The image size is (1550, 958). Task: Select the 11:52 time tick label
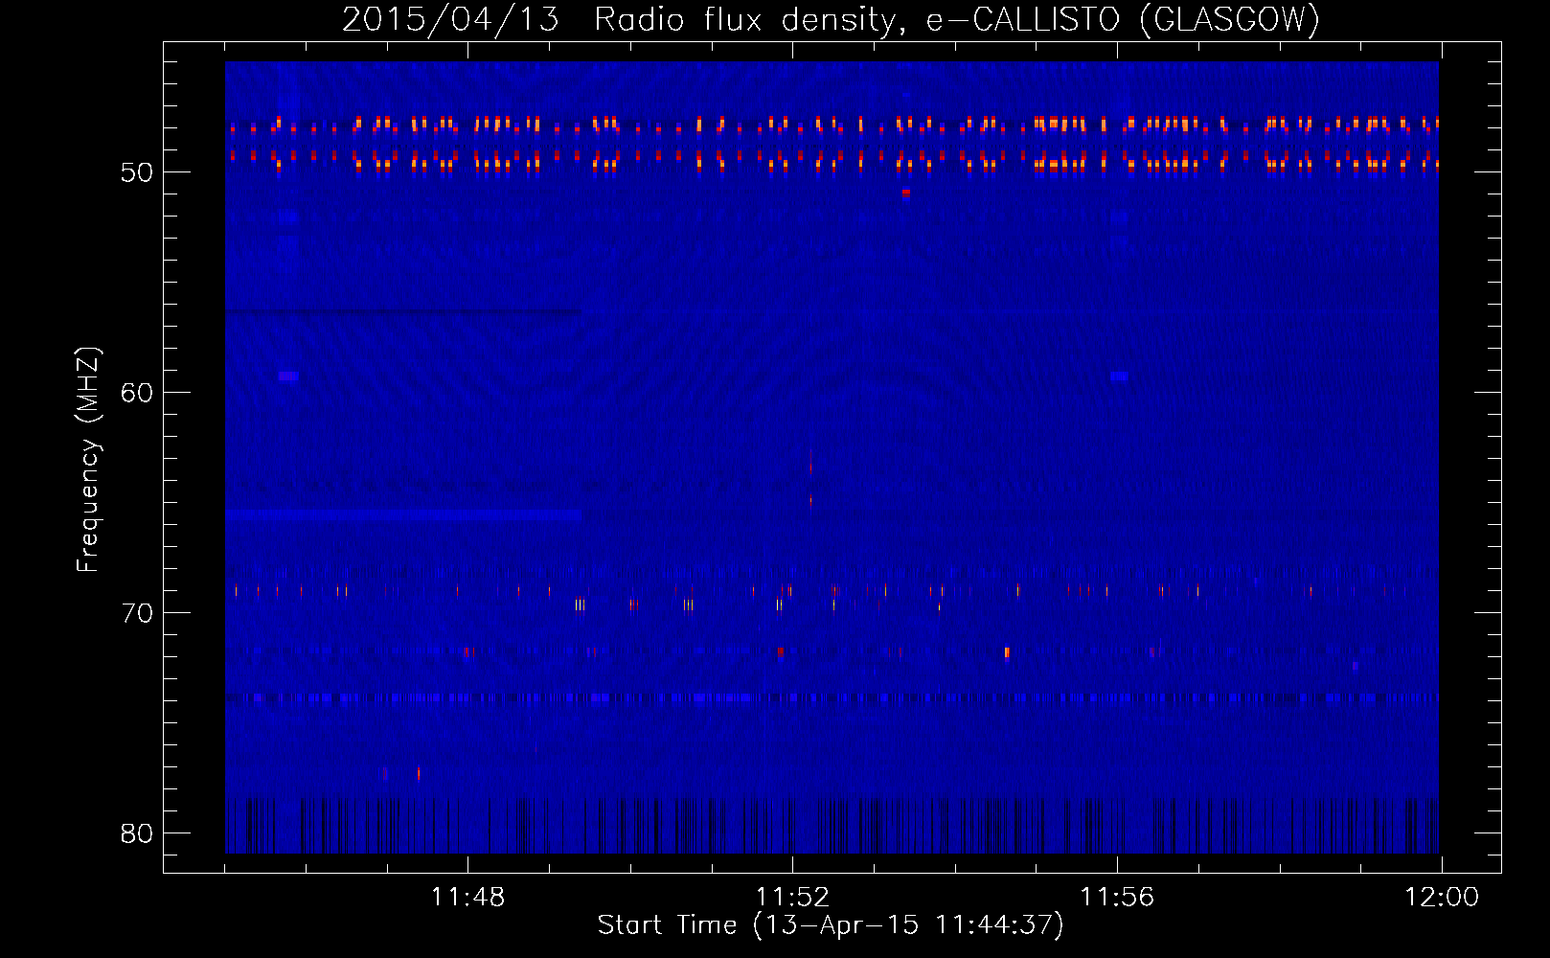tap(792, 898)
